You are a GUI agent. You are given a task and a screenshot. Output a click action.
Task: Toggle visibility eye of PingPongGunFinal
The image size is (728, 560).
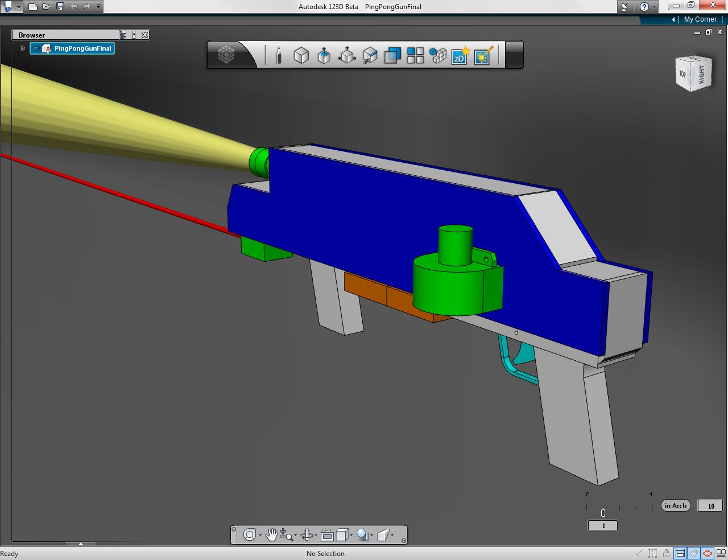tap(36, 48)
